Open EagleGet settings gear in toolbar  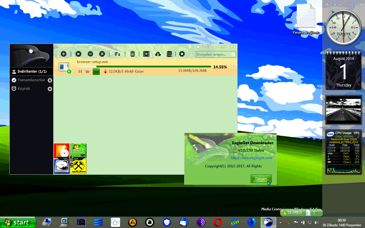pyautogui.click(x=182, y=54)
